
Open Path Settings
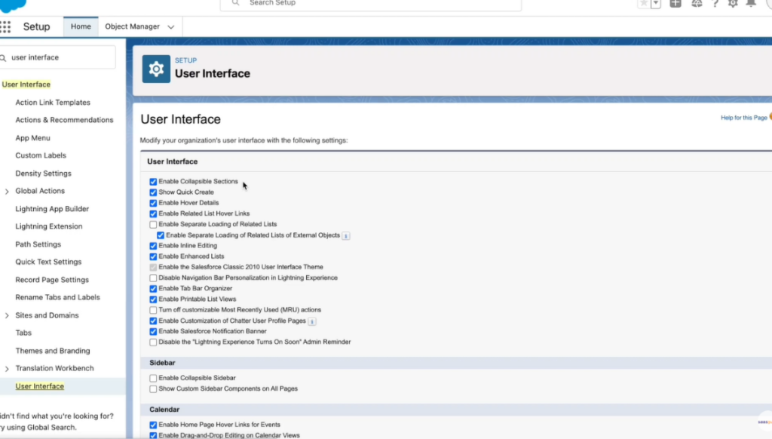(x=38, y=244)
